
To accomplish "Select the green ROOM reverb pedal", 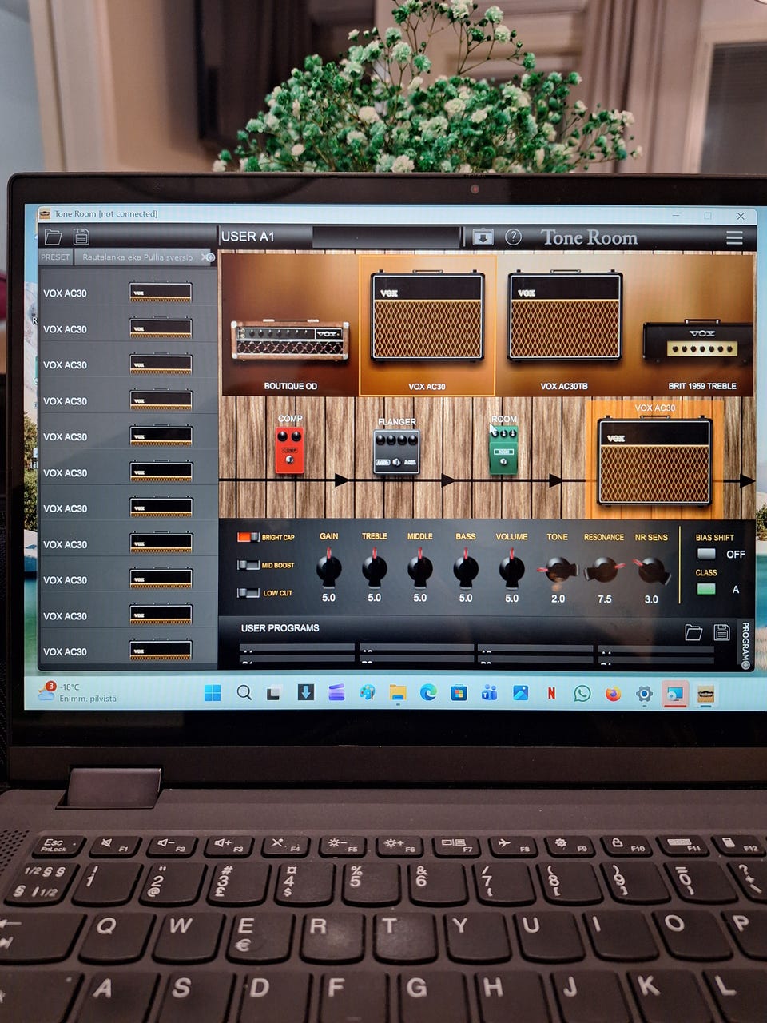I will [x=503, y=450].
